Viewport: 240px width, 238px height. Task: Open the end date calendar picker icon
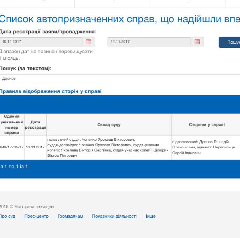[x=197, y=42]
